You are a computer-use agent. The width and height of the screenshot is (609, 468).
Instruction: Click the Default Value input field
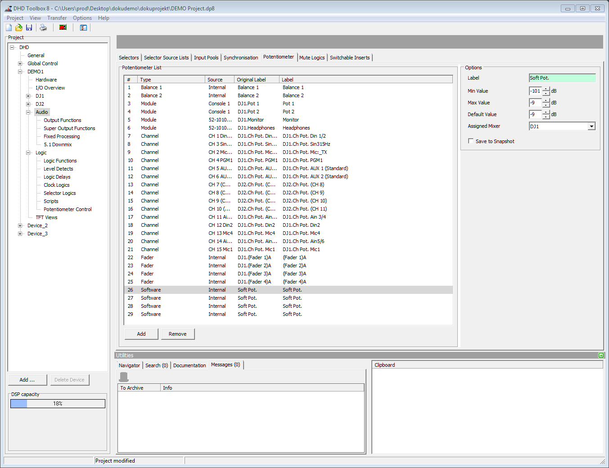(536, 114)
